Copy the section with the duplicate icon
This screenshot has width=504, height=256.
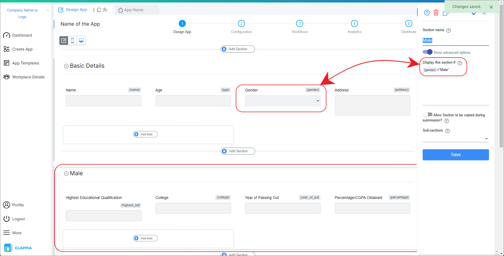(446, 13)
